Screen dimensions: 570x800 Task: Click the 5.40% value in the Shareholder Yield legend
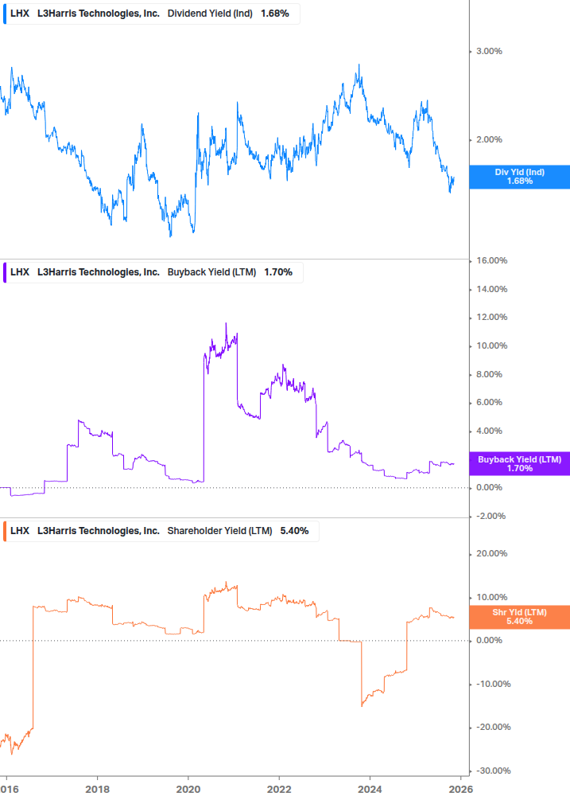(294, 531)
